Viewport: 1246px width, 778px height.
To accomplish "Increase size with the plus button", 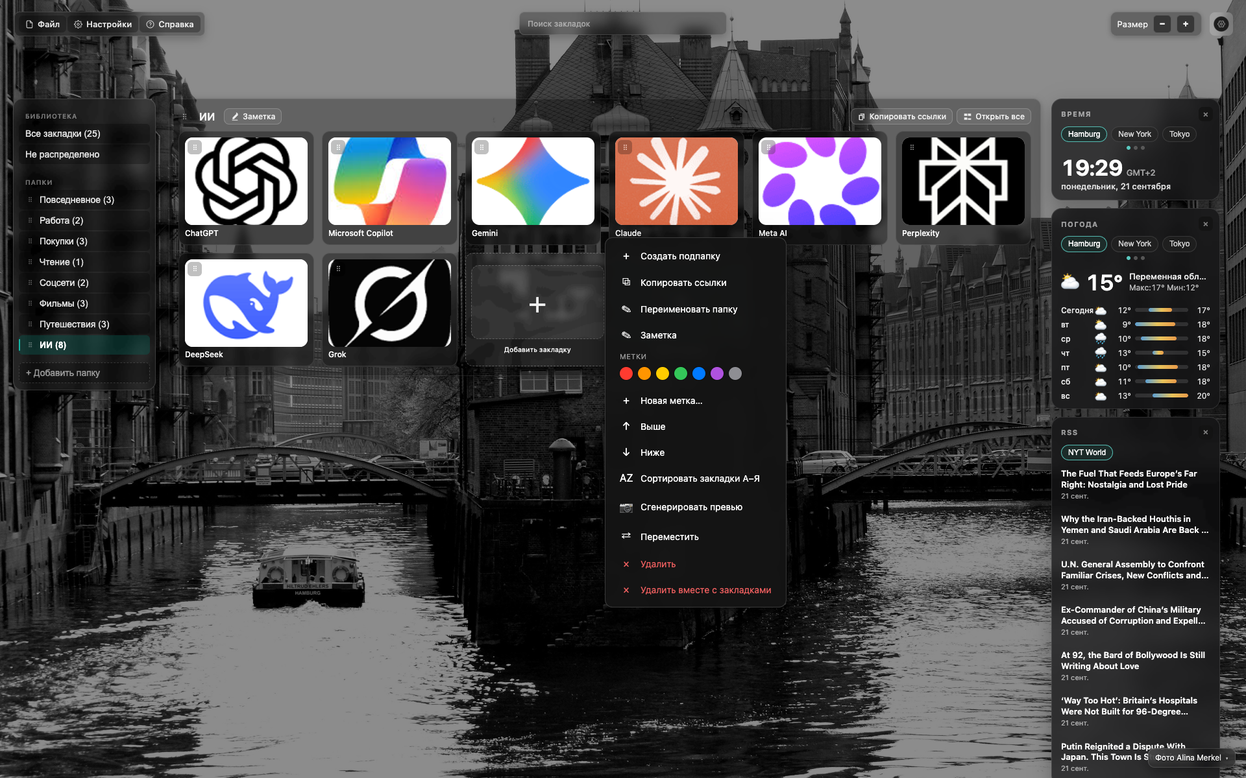I will click(1186, 24).
